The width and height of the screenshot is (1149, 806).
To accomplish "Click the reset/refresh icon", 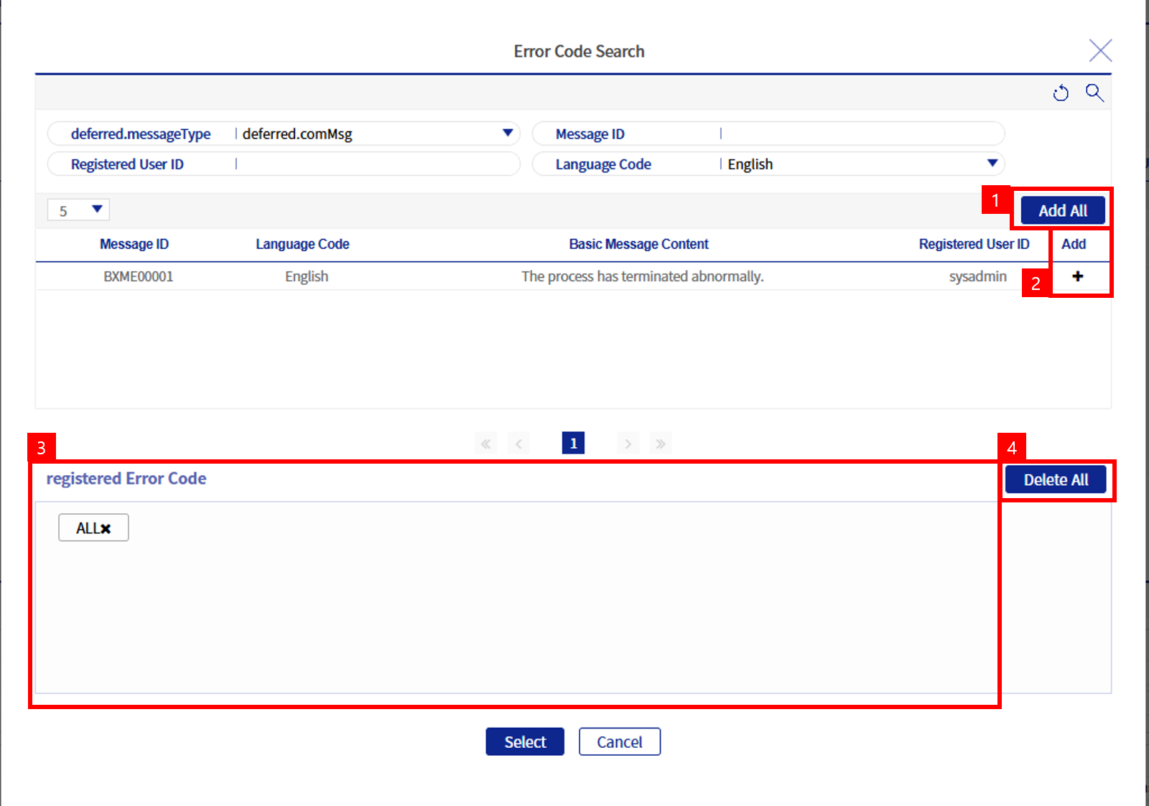I will click(x=1061, y=93).
